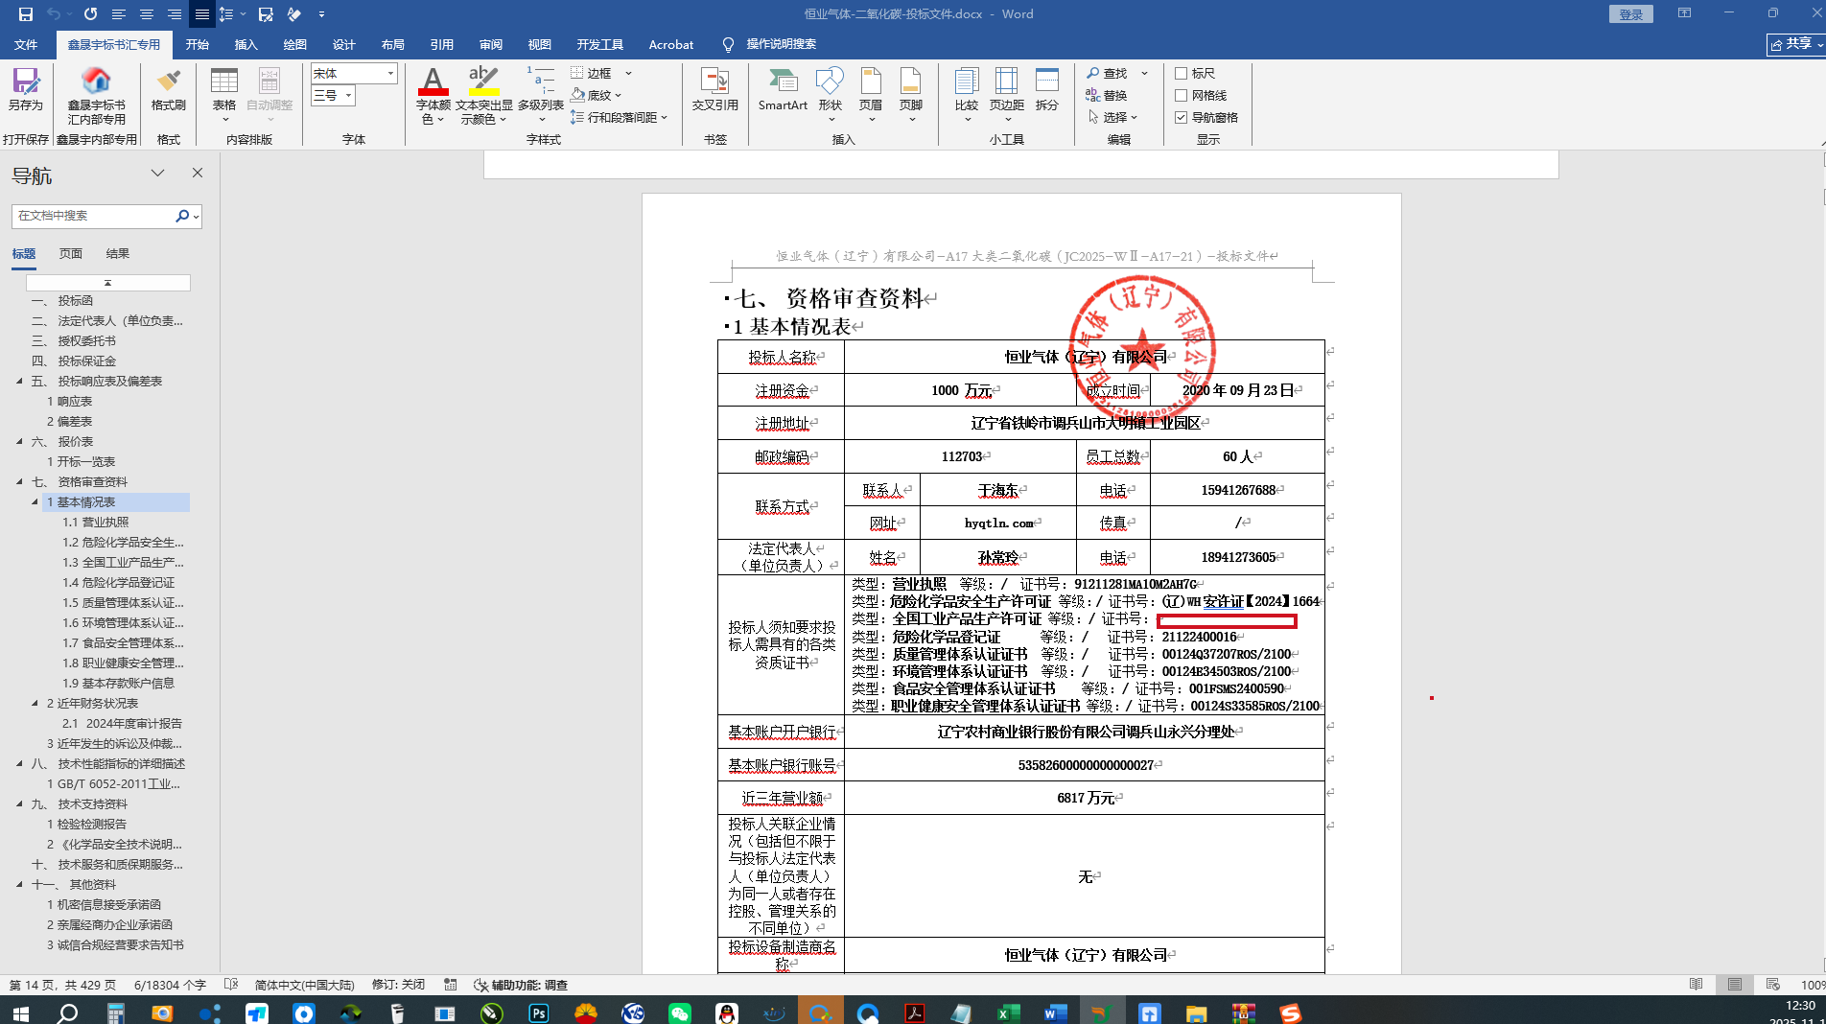
Task: Collapse the 2 近年财务状况表 heading
Action: [x=35, y=703]
